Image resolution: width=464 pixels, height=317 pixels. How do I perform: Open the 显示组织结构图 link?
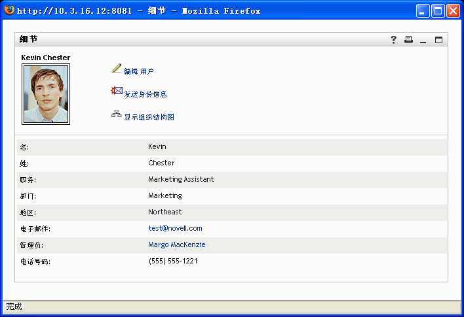point(149,117)
